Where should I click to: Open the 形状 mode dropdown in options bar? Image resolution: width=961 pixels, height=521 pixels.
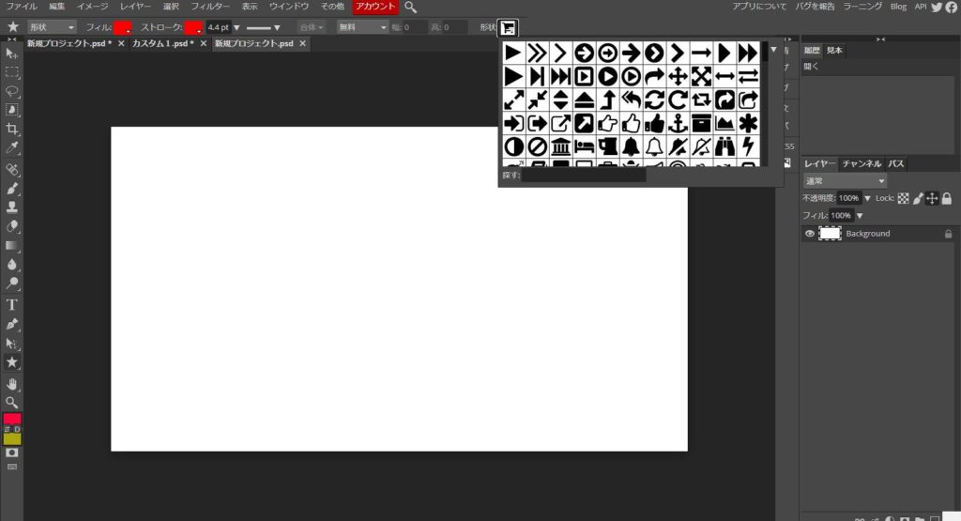51,27
